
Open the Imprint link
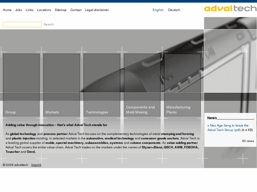[36, 165]
